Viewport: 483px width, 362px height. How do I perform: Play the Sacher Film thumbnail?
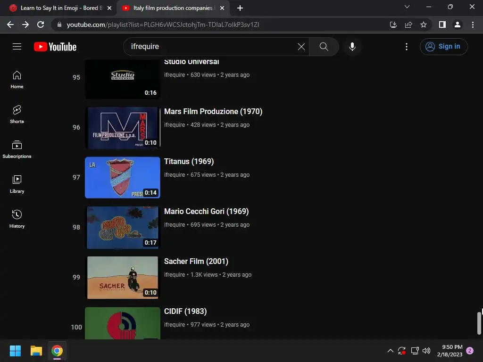(123, 278)
